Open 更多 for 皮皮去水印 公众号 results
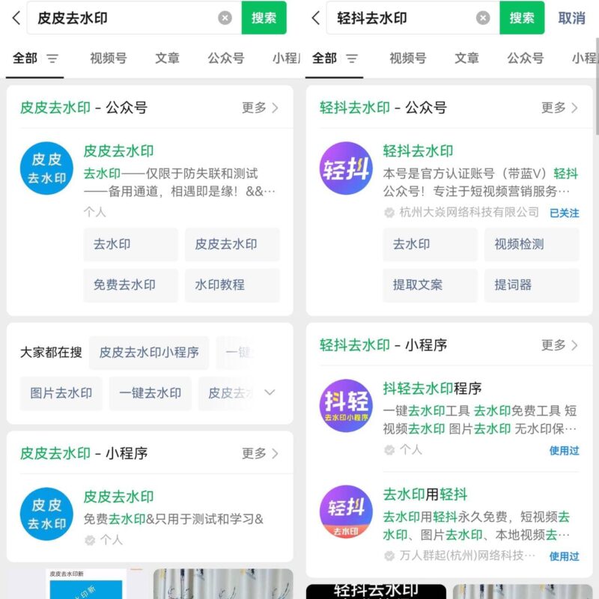The image size is (599, 599). 258,107
